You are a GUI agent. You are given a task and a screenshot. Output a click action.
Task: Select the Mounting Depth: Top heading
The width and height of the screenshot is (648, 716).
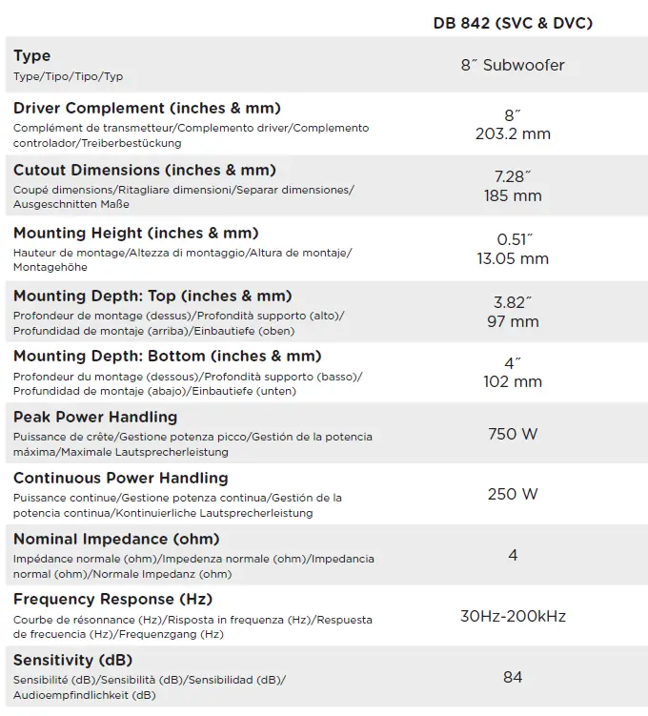(152, 297)
